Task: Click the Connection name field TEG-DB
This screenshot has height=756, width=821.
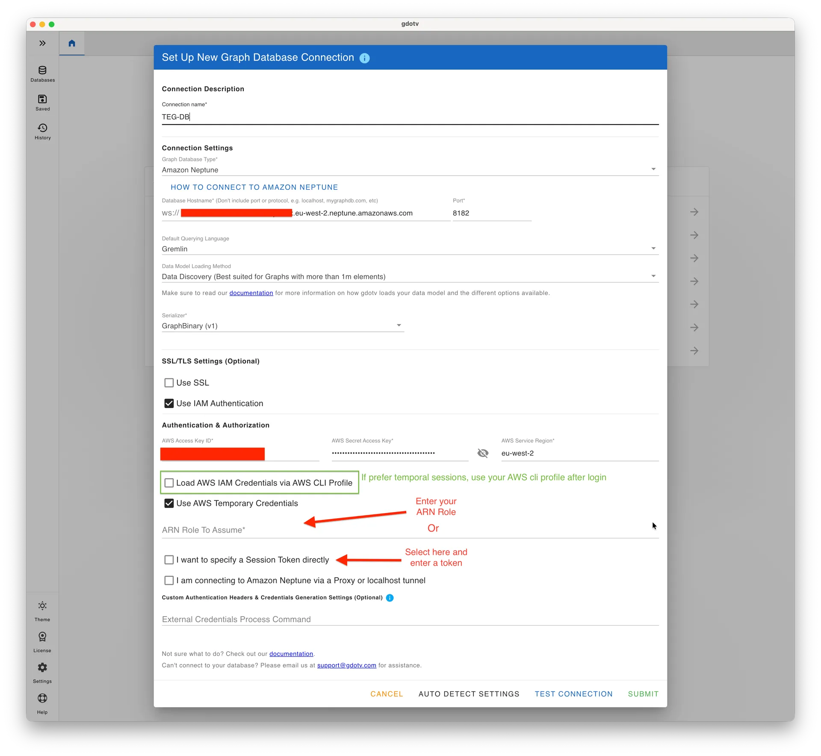Action: pyautogui.click(x=410, y=117)
